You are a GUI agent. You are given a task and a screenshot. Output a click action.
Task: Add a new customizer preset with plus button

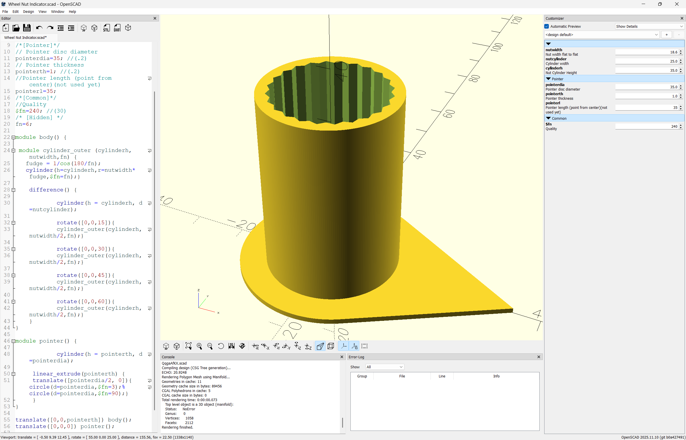[x=667, y=35]
